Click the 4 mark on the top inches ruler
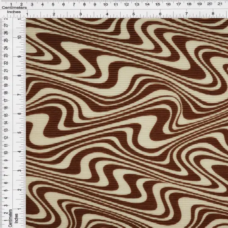228x228 pixels. pos(107,14)
